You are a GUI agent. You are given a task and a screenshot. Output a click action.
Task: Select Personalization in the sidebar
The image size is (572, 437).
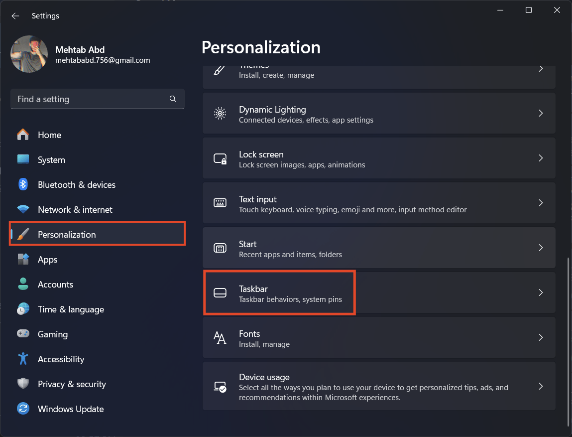tap(67, 234)
